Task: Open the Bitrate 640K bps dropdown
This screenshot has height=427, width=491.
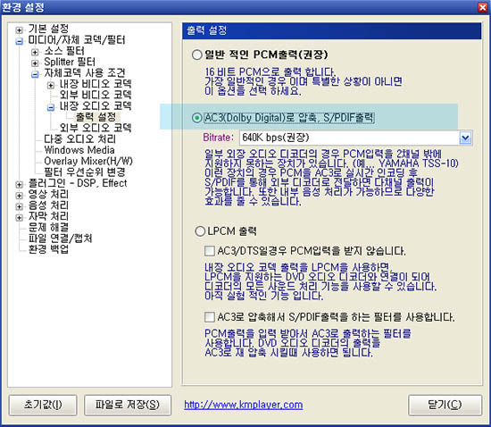Action: click(465, 138)
